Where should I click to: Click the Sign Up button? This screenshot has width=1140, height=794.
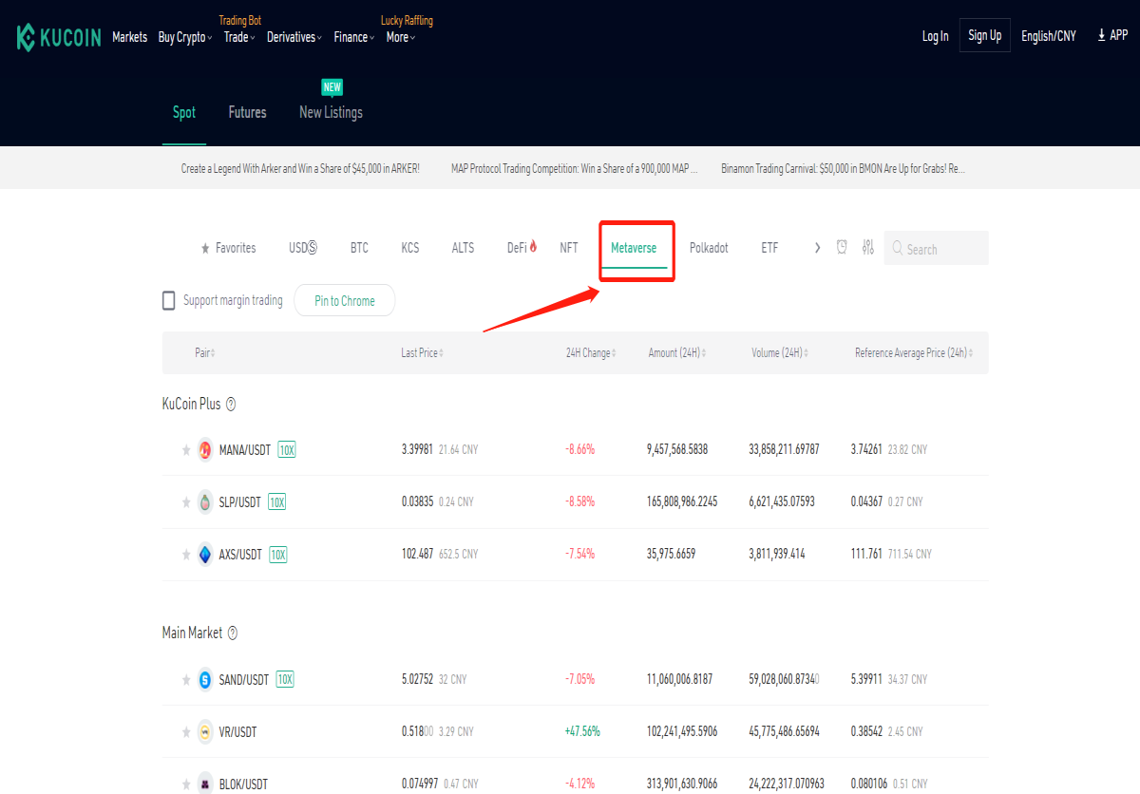point(984,35)
